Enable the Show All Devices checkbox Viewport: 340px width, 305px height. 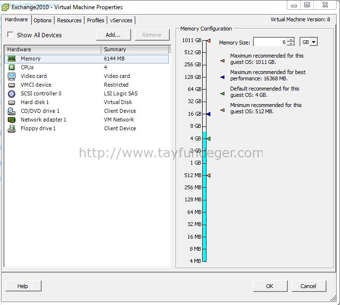10,34
